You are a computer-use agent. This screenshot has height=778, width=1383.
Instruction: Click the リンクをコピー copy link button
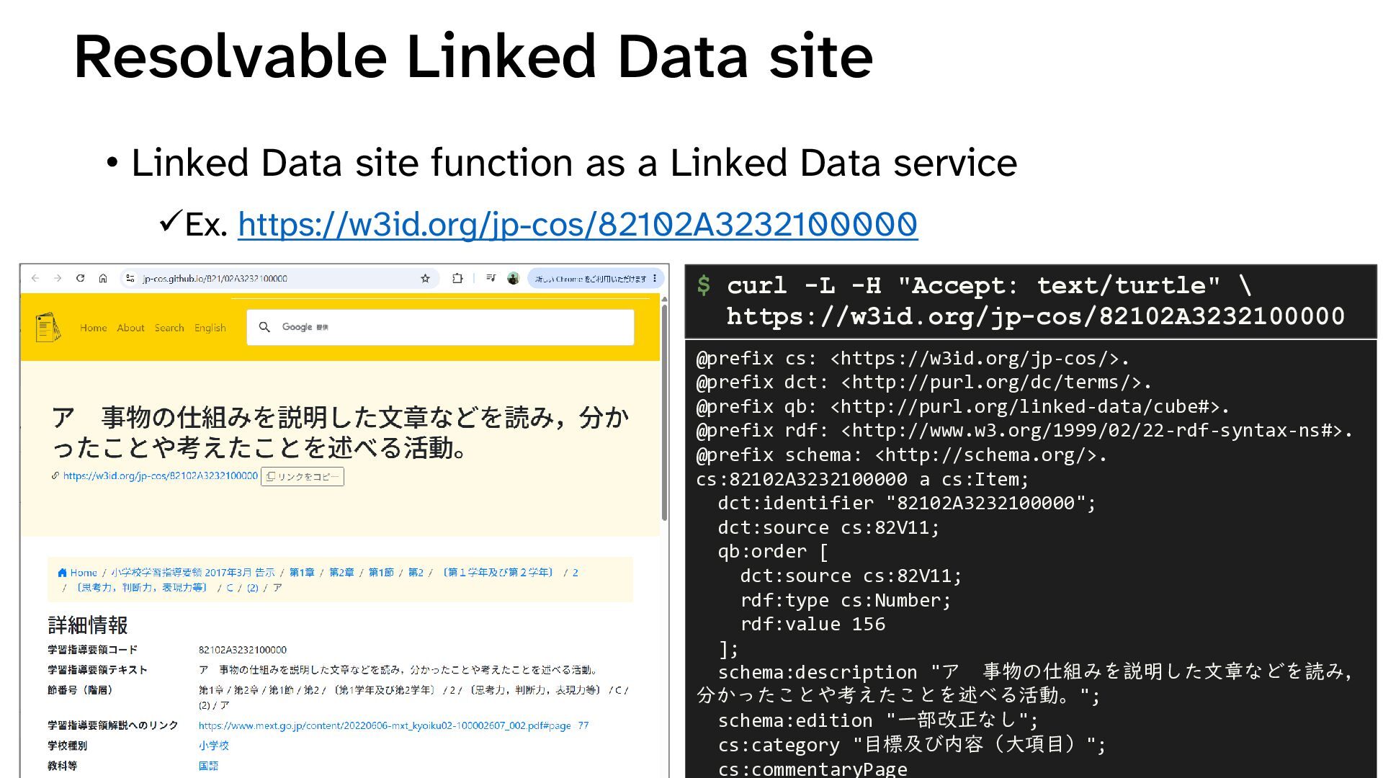tap(303, 477)
